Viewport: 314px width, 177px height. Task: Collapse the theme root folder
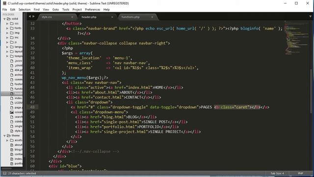[4, 136]
